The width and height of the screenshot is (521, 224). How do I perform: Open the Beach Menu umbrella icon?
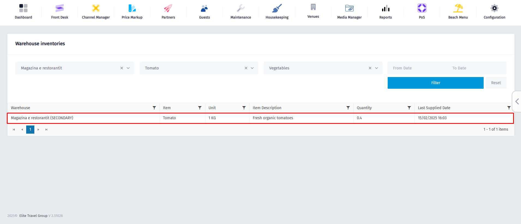tap(458, 8)
